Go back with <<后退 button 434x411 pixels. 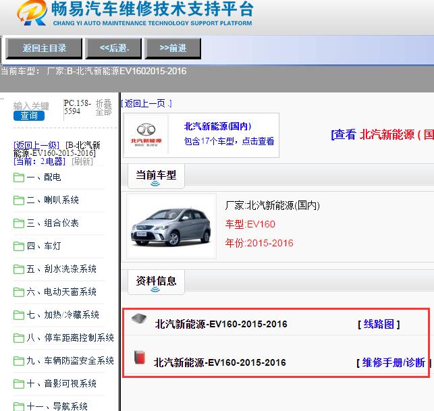click(x=114, y=49)
